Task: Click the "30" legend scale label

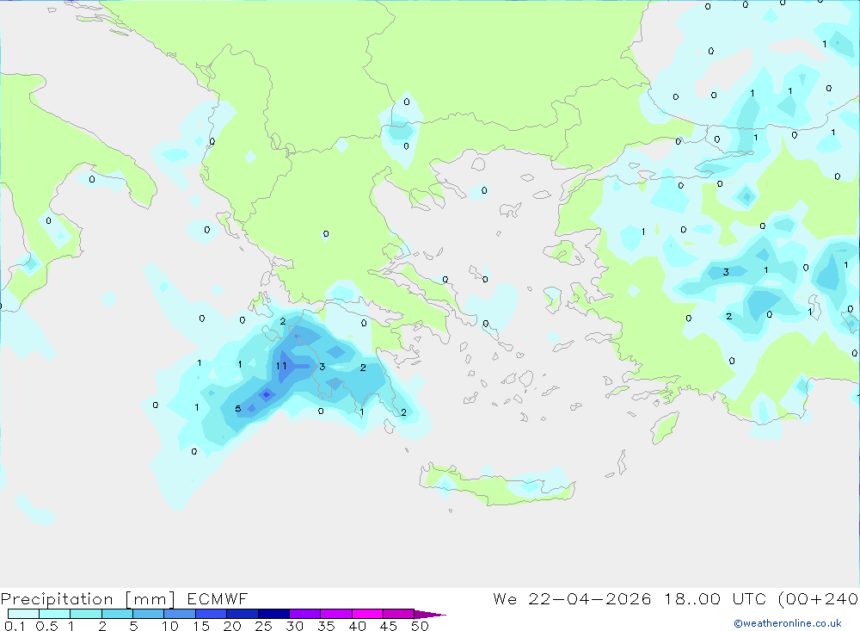Action: [294, 626]
